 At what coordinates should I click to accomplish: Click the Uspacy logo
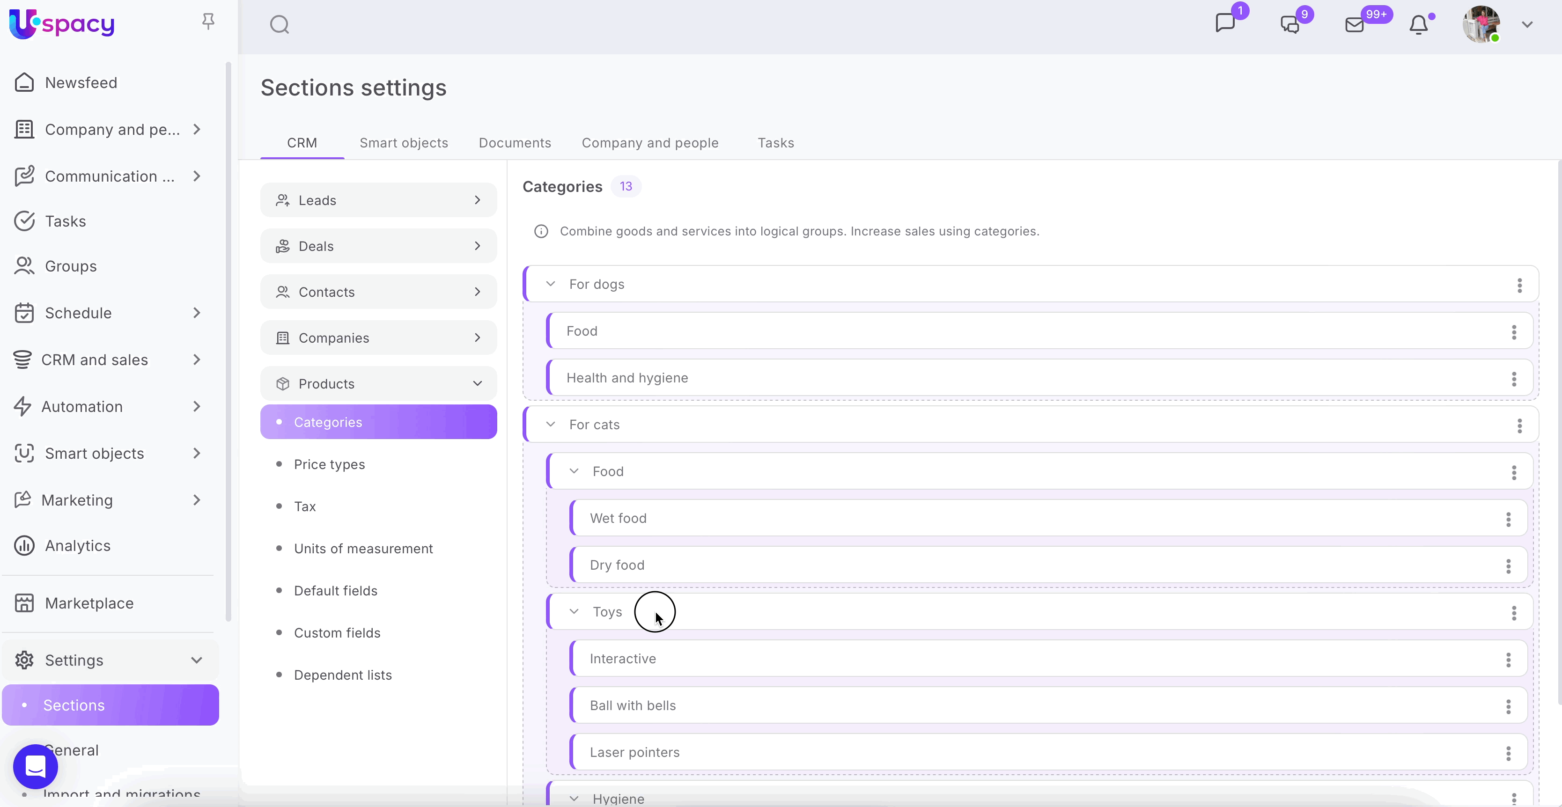click(x=62, y=24)
